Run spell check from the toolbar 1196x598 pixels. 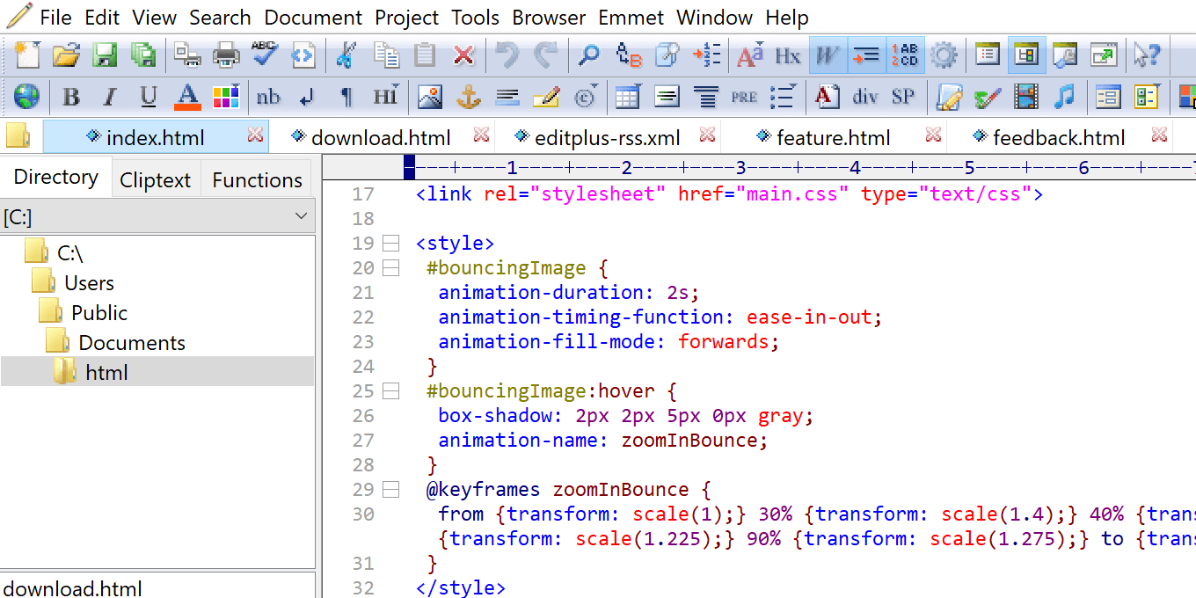265,54
